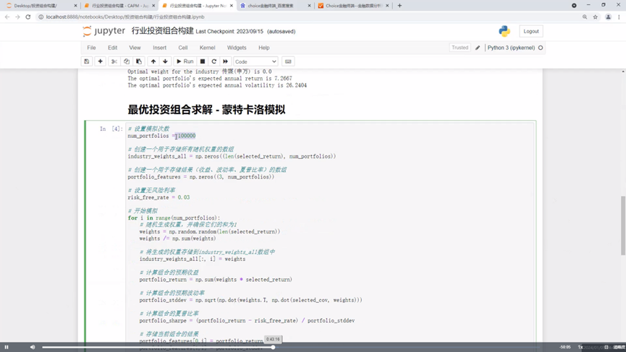Click the Python logo icon
The image size is (626, 352).
[504, 31]
